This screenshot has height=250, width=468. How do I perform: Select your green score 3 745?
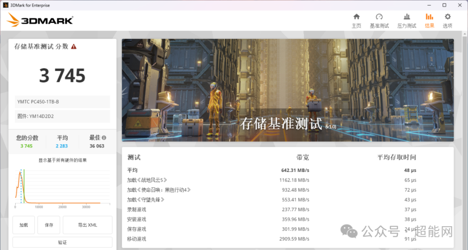tap(27, 146)
